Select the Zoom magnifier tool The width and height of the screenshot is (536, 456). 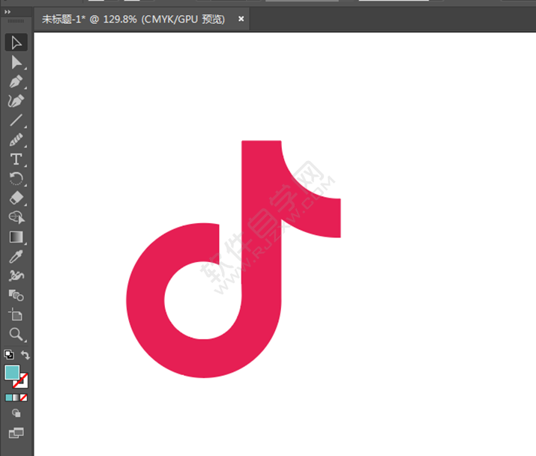click(16, 334)
